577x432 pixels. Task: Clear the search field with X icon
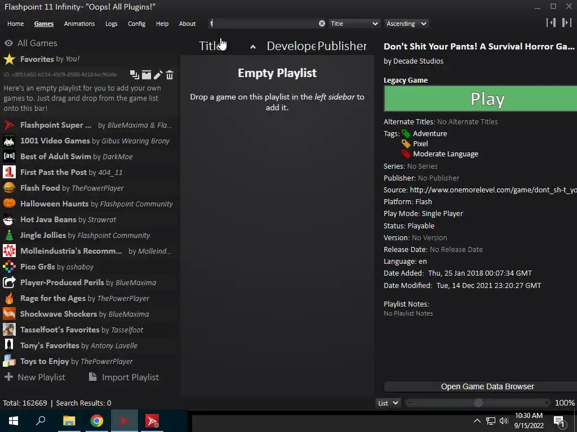(322, 24)
